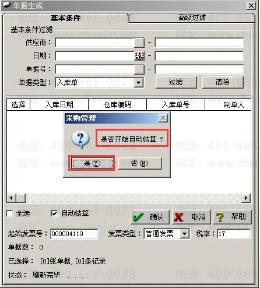The width and height of the screenshot is (260, 288).
Task: Click the 清除 button
Action: tap(223, 82)
